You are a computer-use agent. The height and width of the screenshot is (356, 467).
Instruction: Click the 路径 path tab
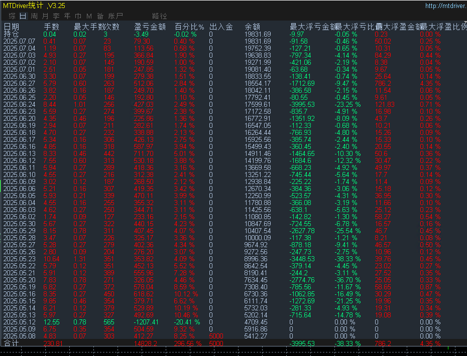coord(159,16)
